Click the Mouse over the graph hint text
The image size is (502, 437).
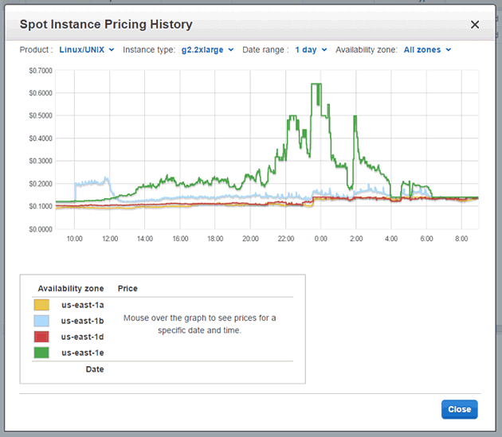[x=199, y=324]
